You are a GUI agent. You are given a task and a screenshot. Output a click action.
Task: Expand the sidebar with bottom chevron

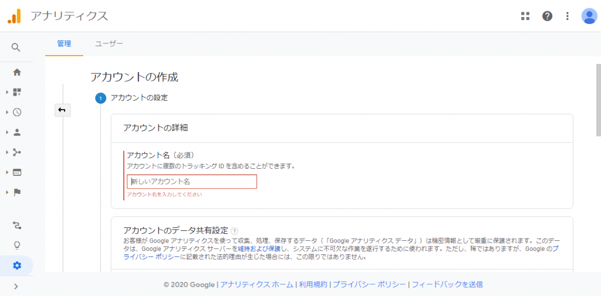[x=16, y=287]
